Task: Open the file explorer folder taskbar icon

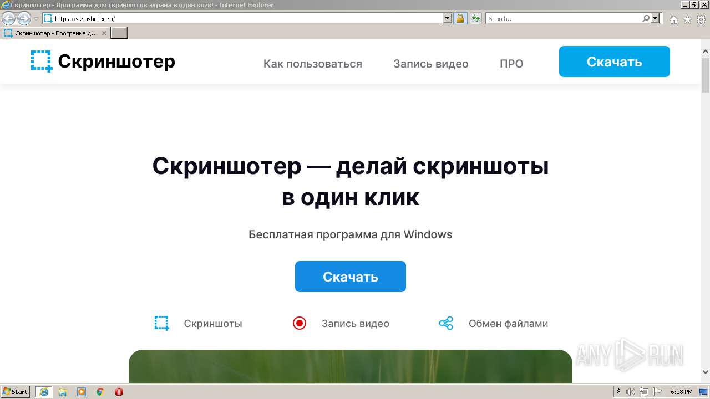Action: 63,392
